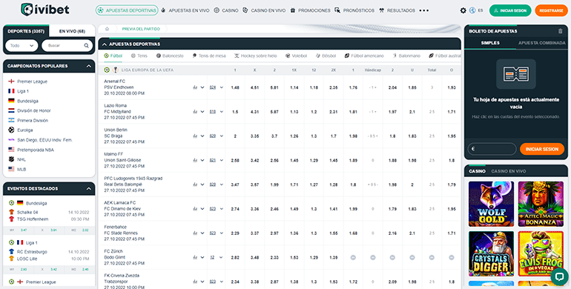
Task: Expand 818 more markets for Lazio Roma
Action: click(x=217, y=112)
